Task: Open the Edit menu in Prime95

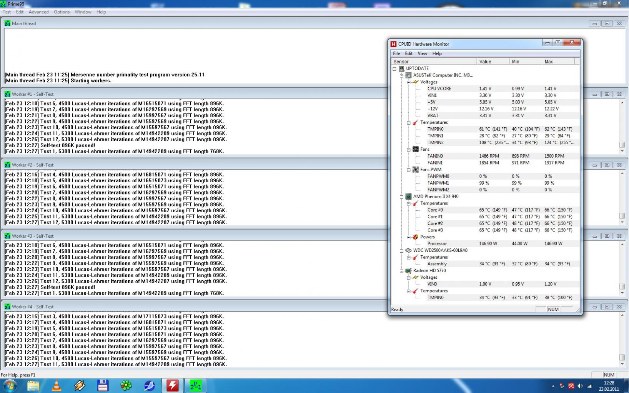Action: point(20,12)
